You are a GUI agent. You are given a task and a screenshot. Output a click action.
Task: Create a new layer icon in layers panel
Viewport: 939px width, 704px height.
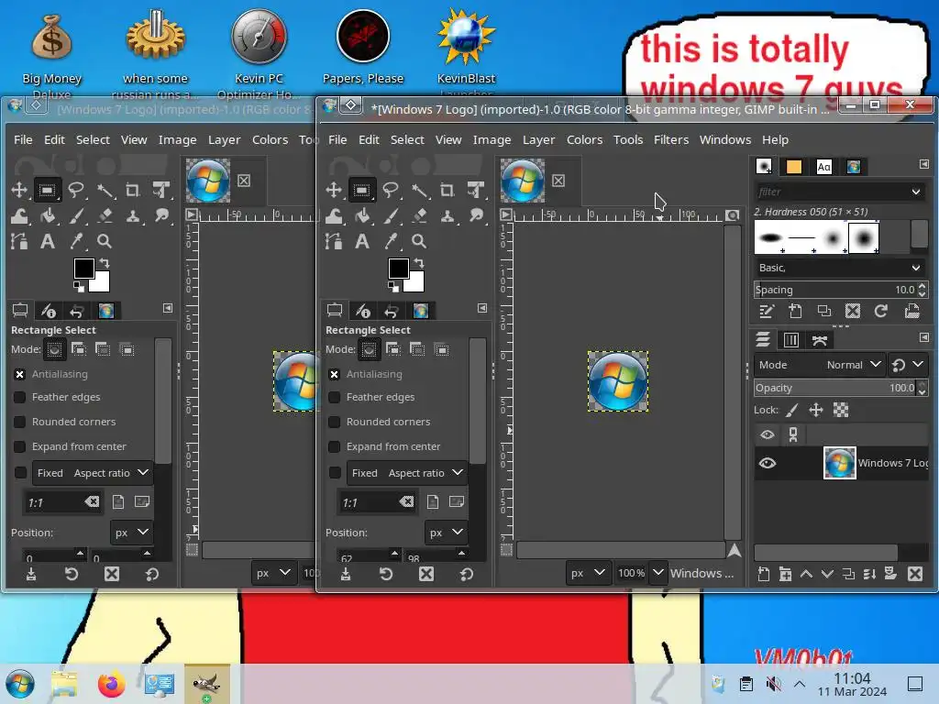[763, 574]
